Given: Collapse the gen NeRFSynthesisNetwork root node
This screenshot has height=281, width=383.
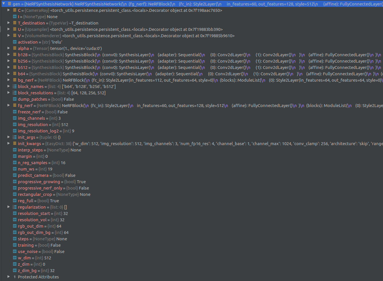Looking at the screenshot, I should (3, 4).
